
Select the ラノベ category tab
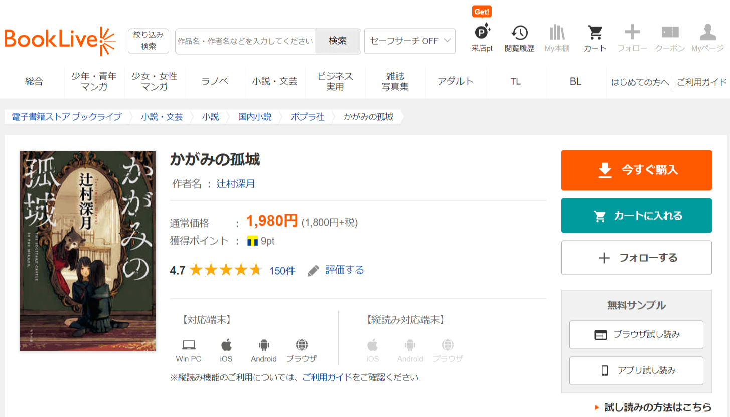(215, 81)
